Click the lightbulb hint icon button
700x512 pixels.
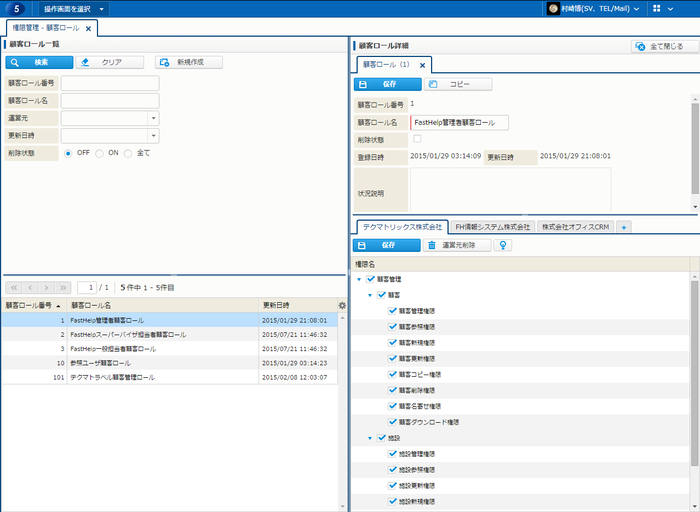pyautogui.click(x=502, y=245)
